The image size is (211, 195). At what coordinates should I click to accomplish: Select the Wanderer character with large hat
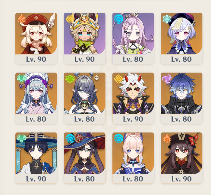coord(36,158)
